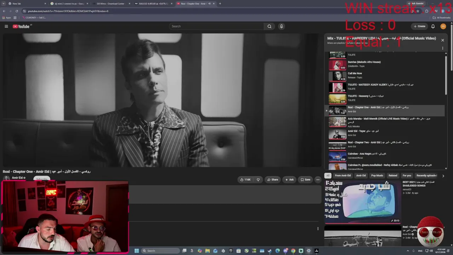
Task: Select the From Amir Eid filter chip
Action: point(343,175)
